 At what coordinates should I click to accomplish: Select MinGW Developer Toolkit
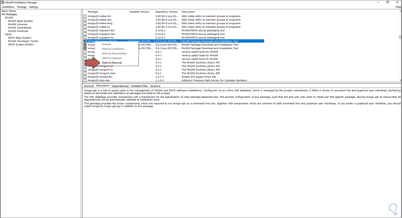tap(23, 41)
